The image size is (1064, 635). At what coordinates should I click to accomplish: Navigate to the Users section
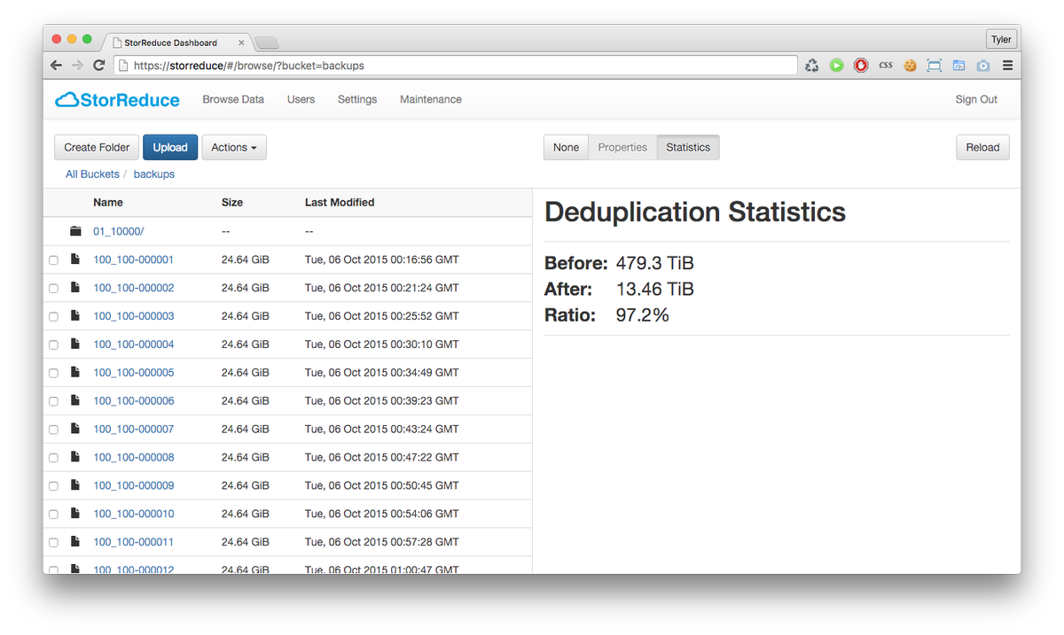301,99
